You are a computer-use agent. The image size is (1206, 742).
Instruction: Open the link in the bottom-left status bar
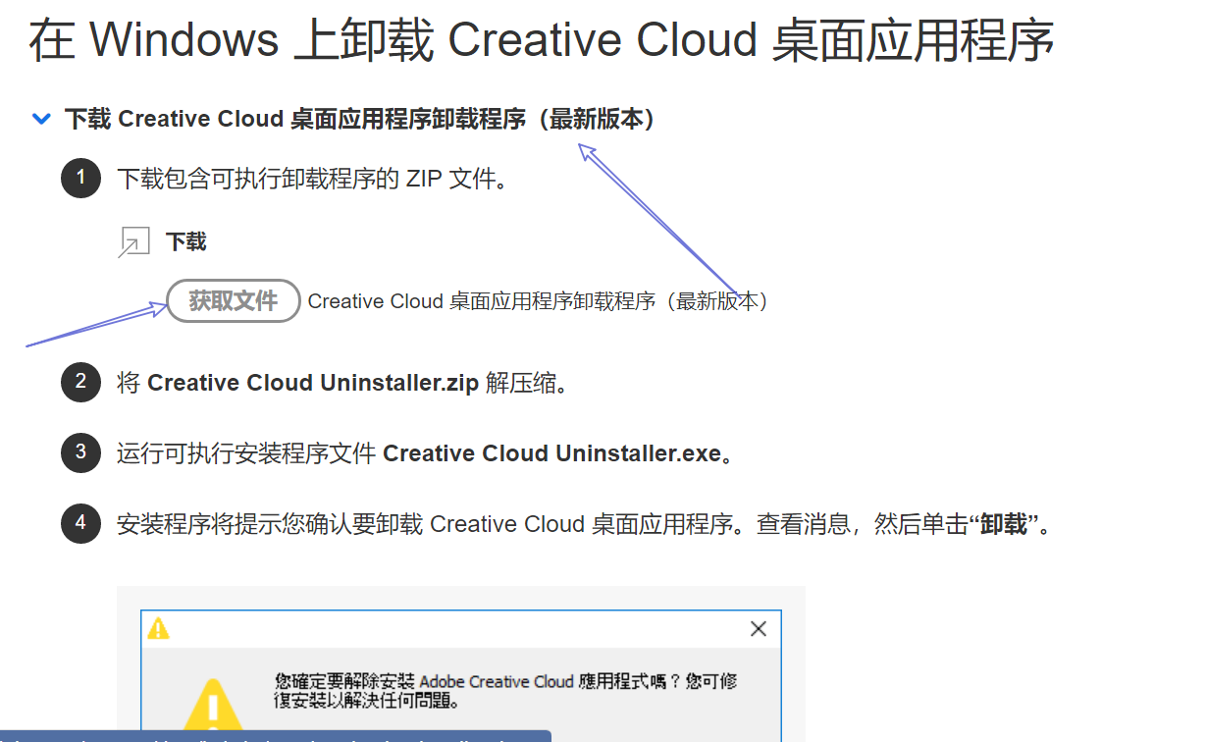[275, 736]
